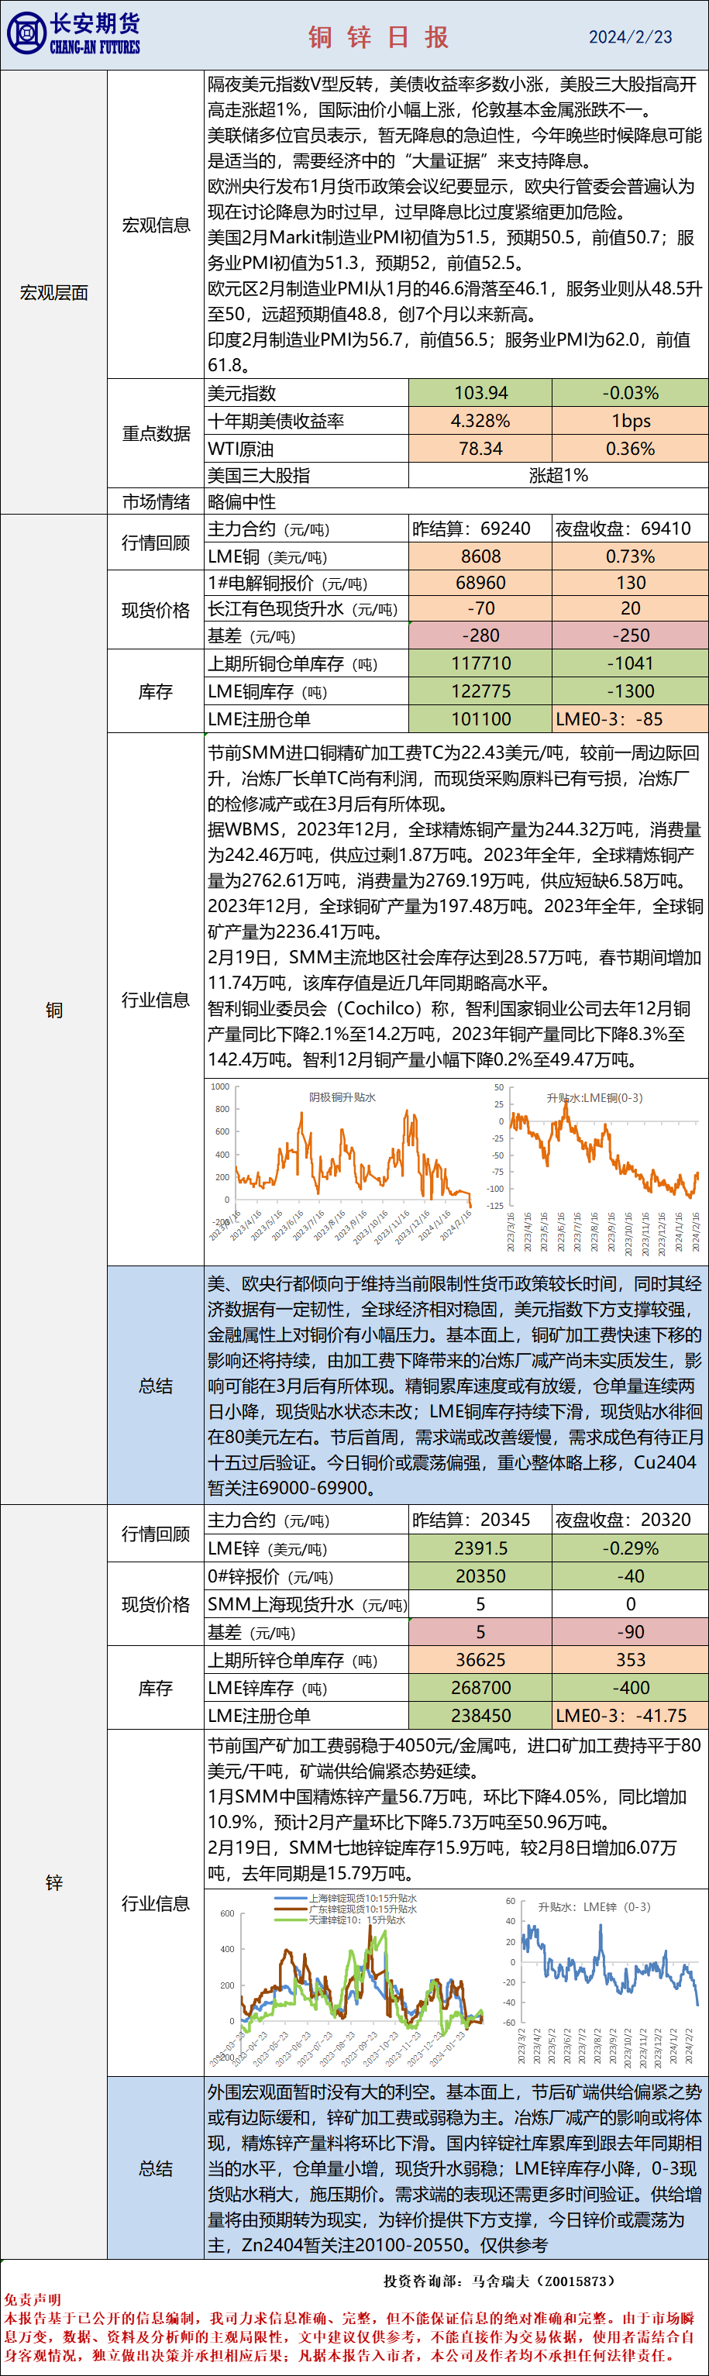Screen dimensions: 709x2376
Task: Click the copper LME注册仓单 value 101100
Action: click(x=480, y=718)
